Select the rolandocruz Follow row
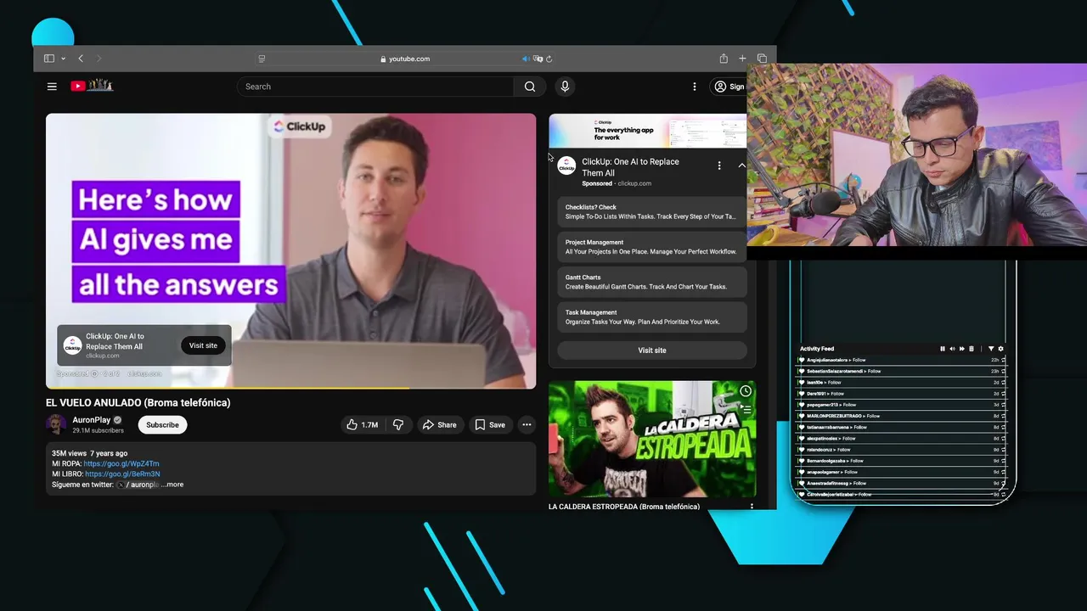The width and height of the screenshot is (1087, 611). coord(902,449)
